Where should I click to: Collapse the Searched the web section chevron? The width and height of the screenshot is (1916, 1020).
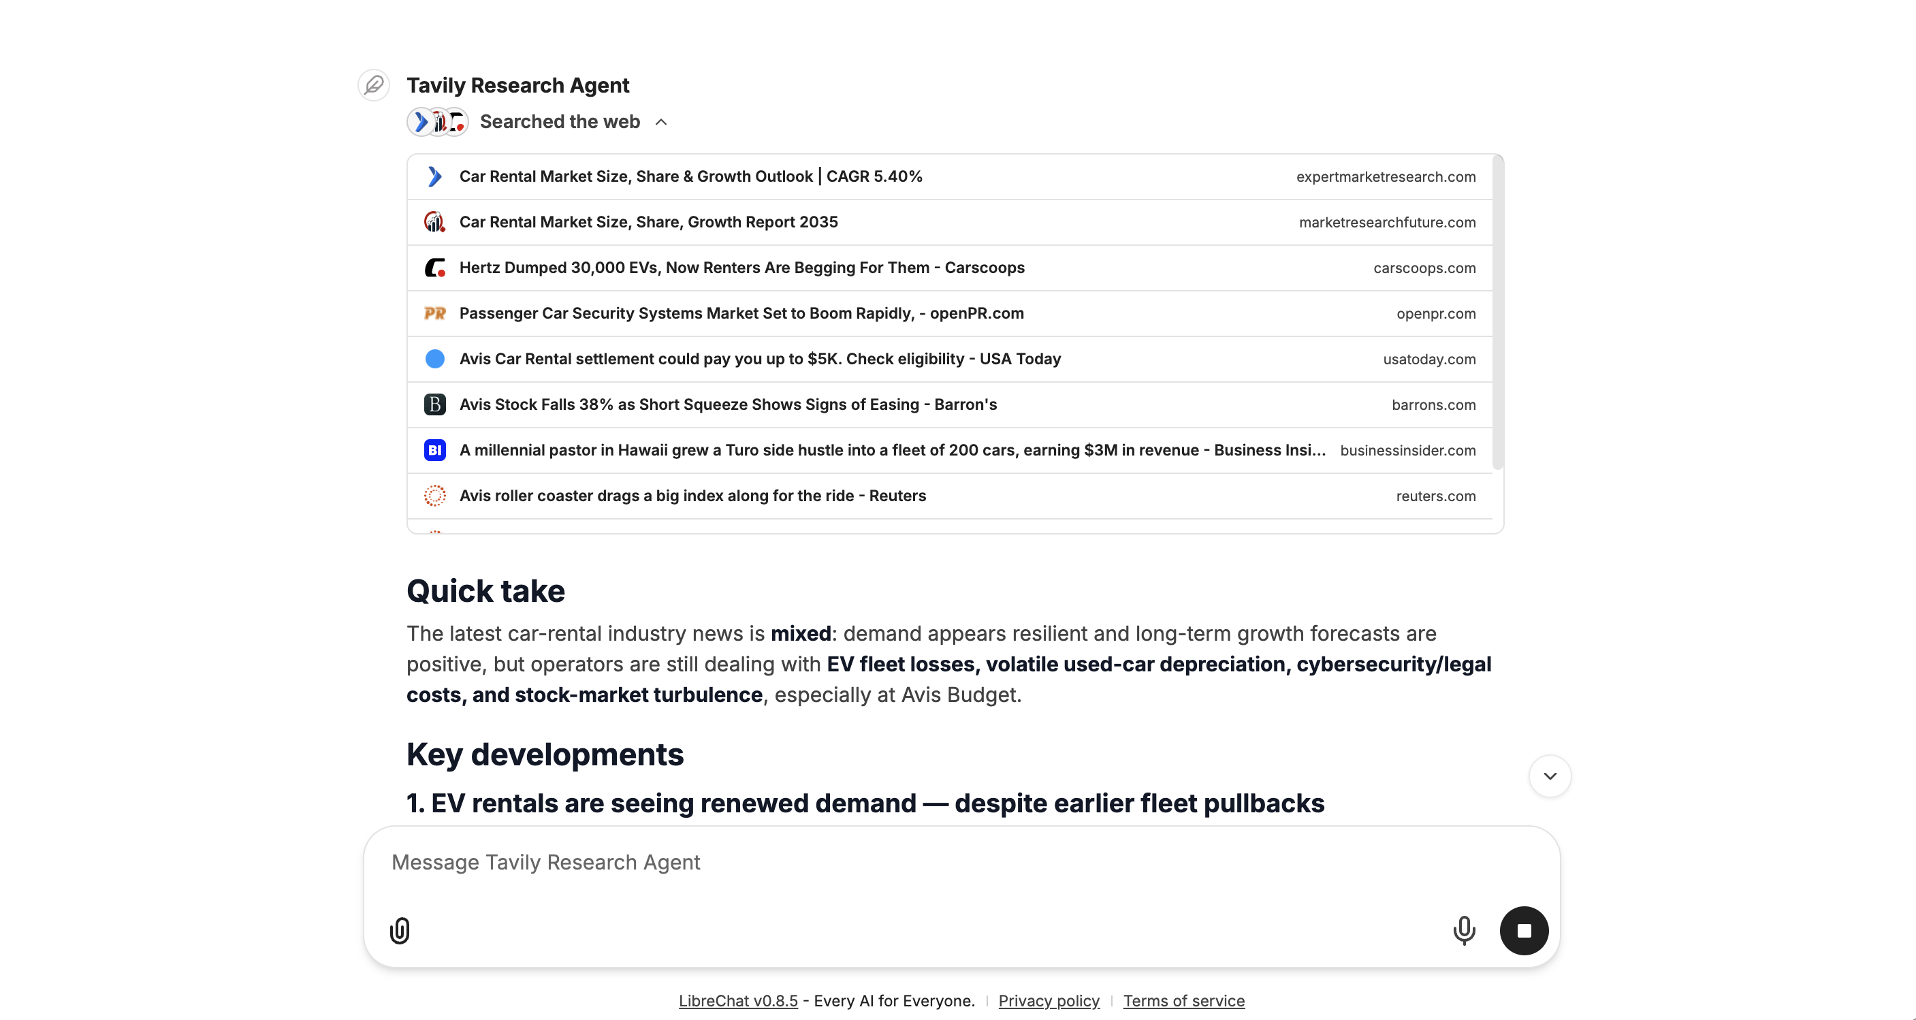pyautogui.click(x=661, y=122)
